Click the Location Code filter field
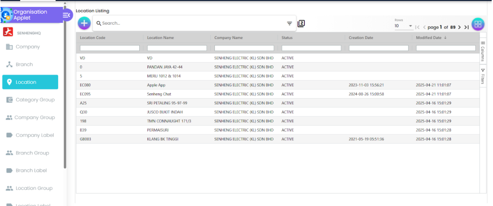493x206 pixels. (x=110, y=48)
